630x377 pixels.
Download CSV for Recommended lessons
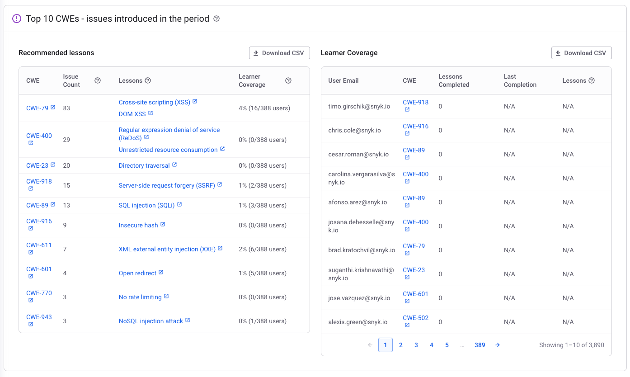click(279, 53)
